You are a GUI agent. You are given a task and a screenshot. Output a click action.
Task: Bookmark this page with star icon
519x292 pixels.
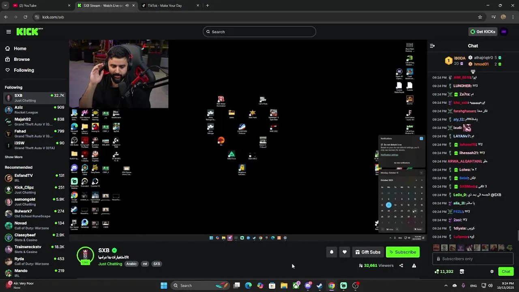480,17
